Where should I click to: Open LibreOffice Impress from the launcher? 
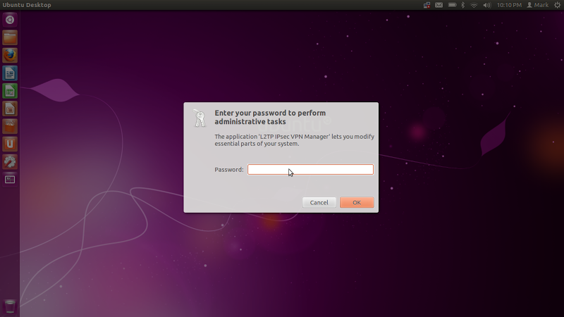(10, 108)
